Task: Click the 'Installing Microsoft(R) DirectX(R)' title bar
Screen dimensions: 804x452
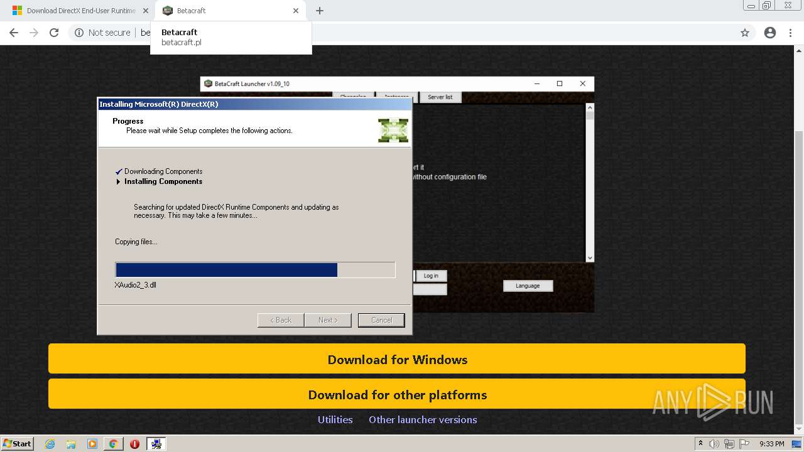Action: [x=254, y=104]
